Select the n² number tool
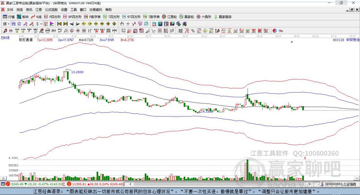Viewport: 360px width, 195px height. (x=60, y=31)
